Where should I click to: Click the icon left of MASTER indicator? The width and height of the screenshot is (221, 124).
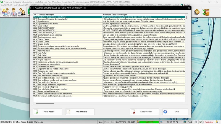tap(138, 122)
